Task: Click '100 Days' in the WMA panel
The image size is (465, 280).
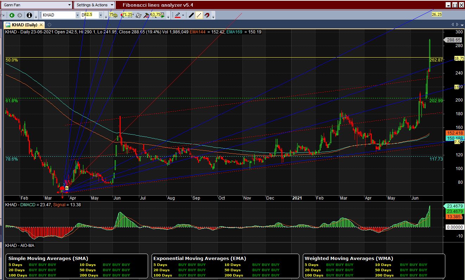Action: point(314,275)
